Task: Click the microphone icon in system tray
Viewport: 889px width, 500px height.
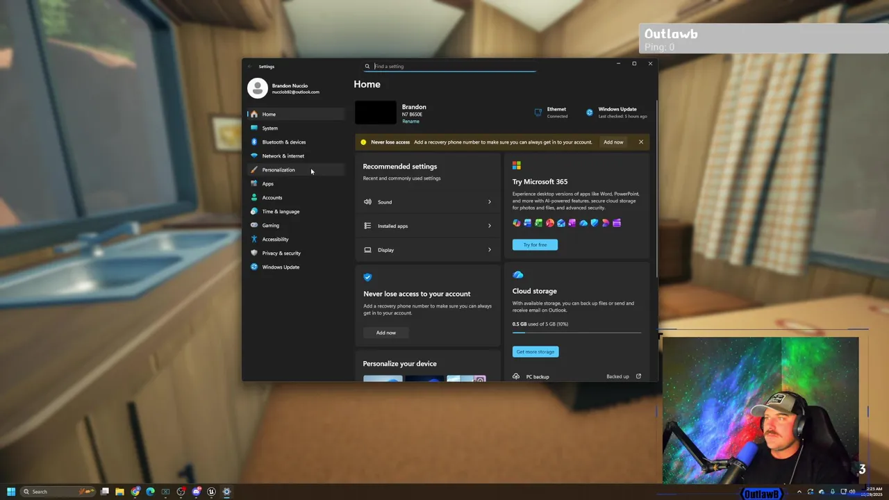Action: tap(833, 492)
